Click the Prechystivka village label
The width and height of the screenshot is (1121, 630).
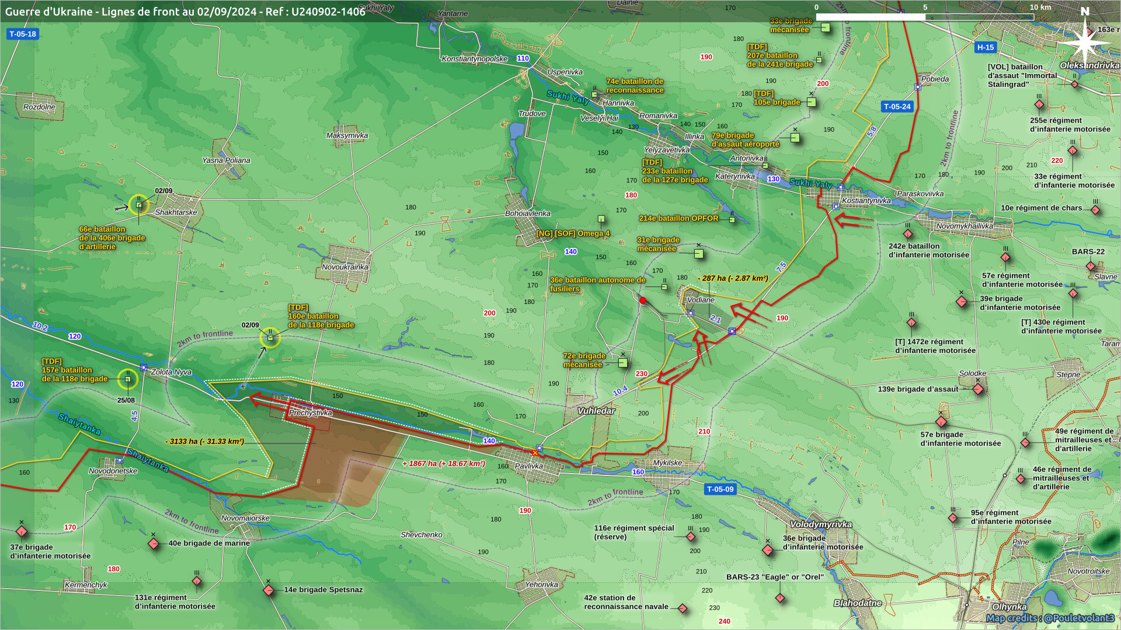pyautogui.click(x=310, y=412)
